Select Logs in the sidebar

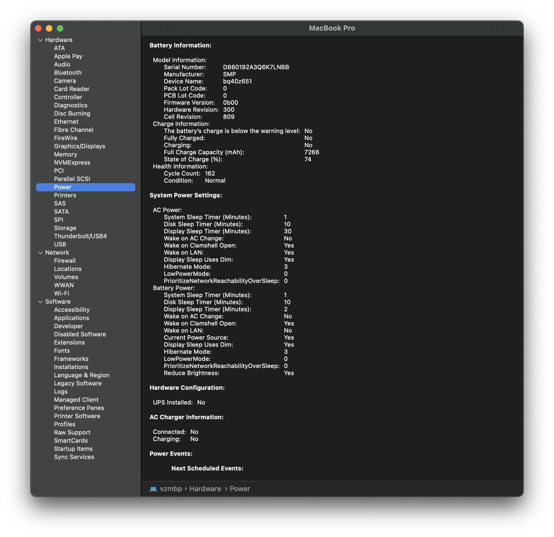pyautogui.click(x=61, y=392)
